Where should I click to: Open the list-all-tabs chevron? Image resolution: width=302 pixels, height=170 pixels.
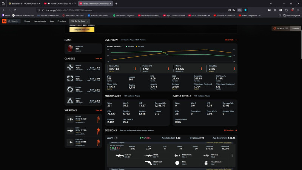click(x=271, y=3)
